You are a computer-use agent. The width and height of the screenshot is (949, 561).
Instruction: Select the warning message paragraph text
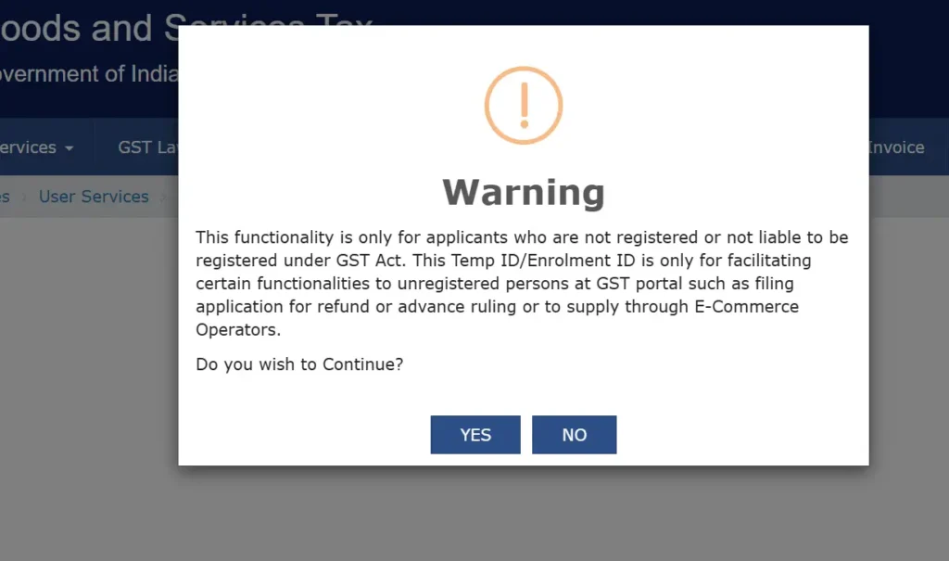pos(522,283)
